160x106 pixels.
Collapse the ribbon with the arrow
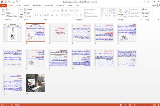(158, 20)
